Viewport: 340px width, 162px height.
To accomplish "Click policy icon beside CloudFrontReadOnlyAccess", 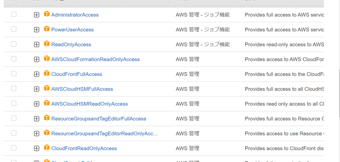I will (x=47, y=147).
